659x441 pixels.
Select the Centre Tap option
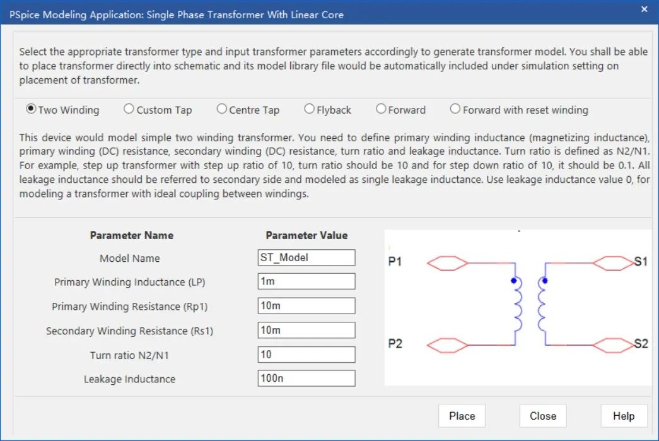click(x=221, y=109)
